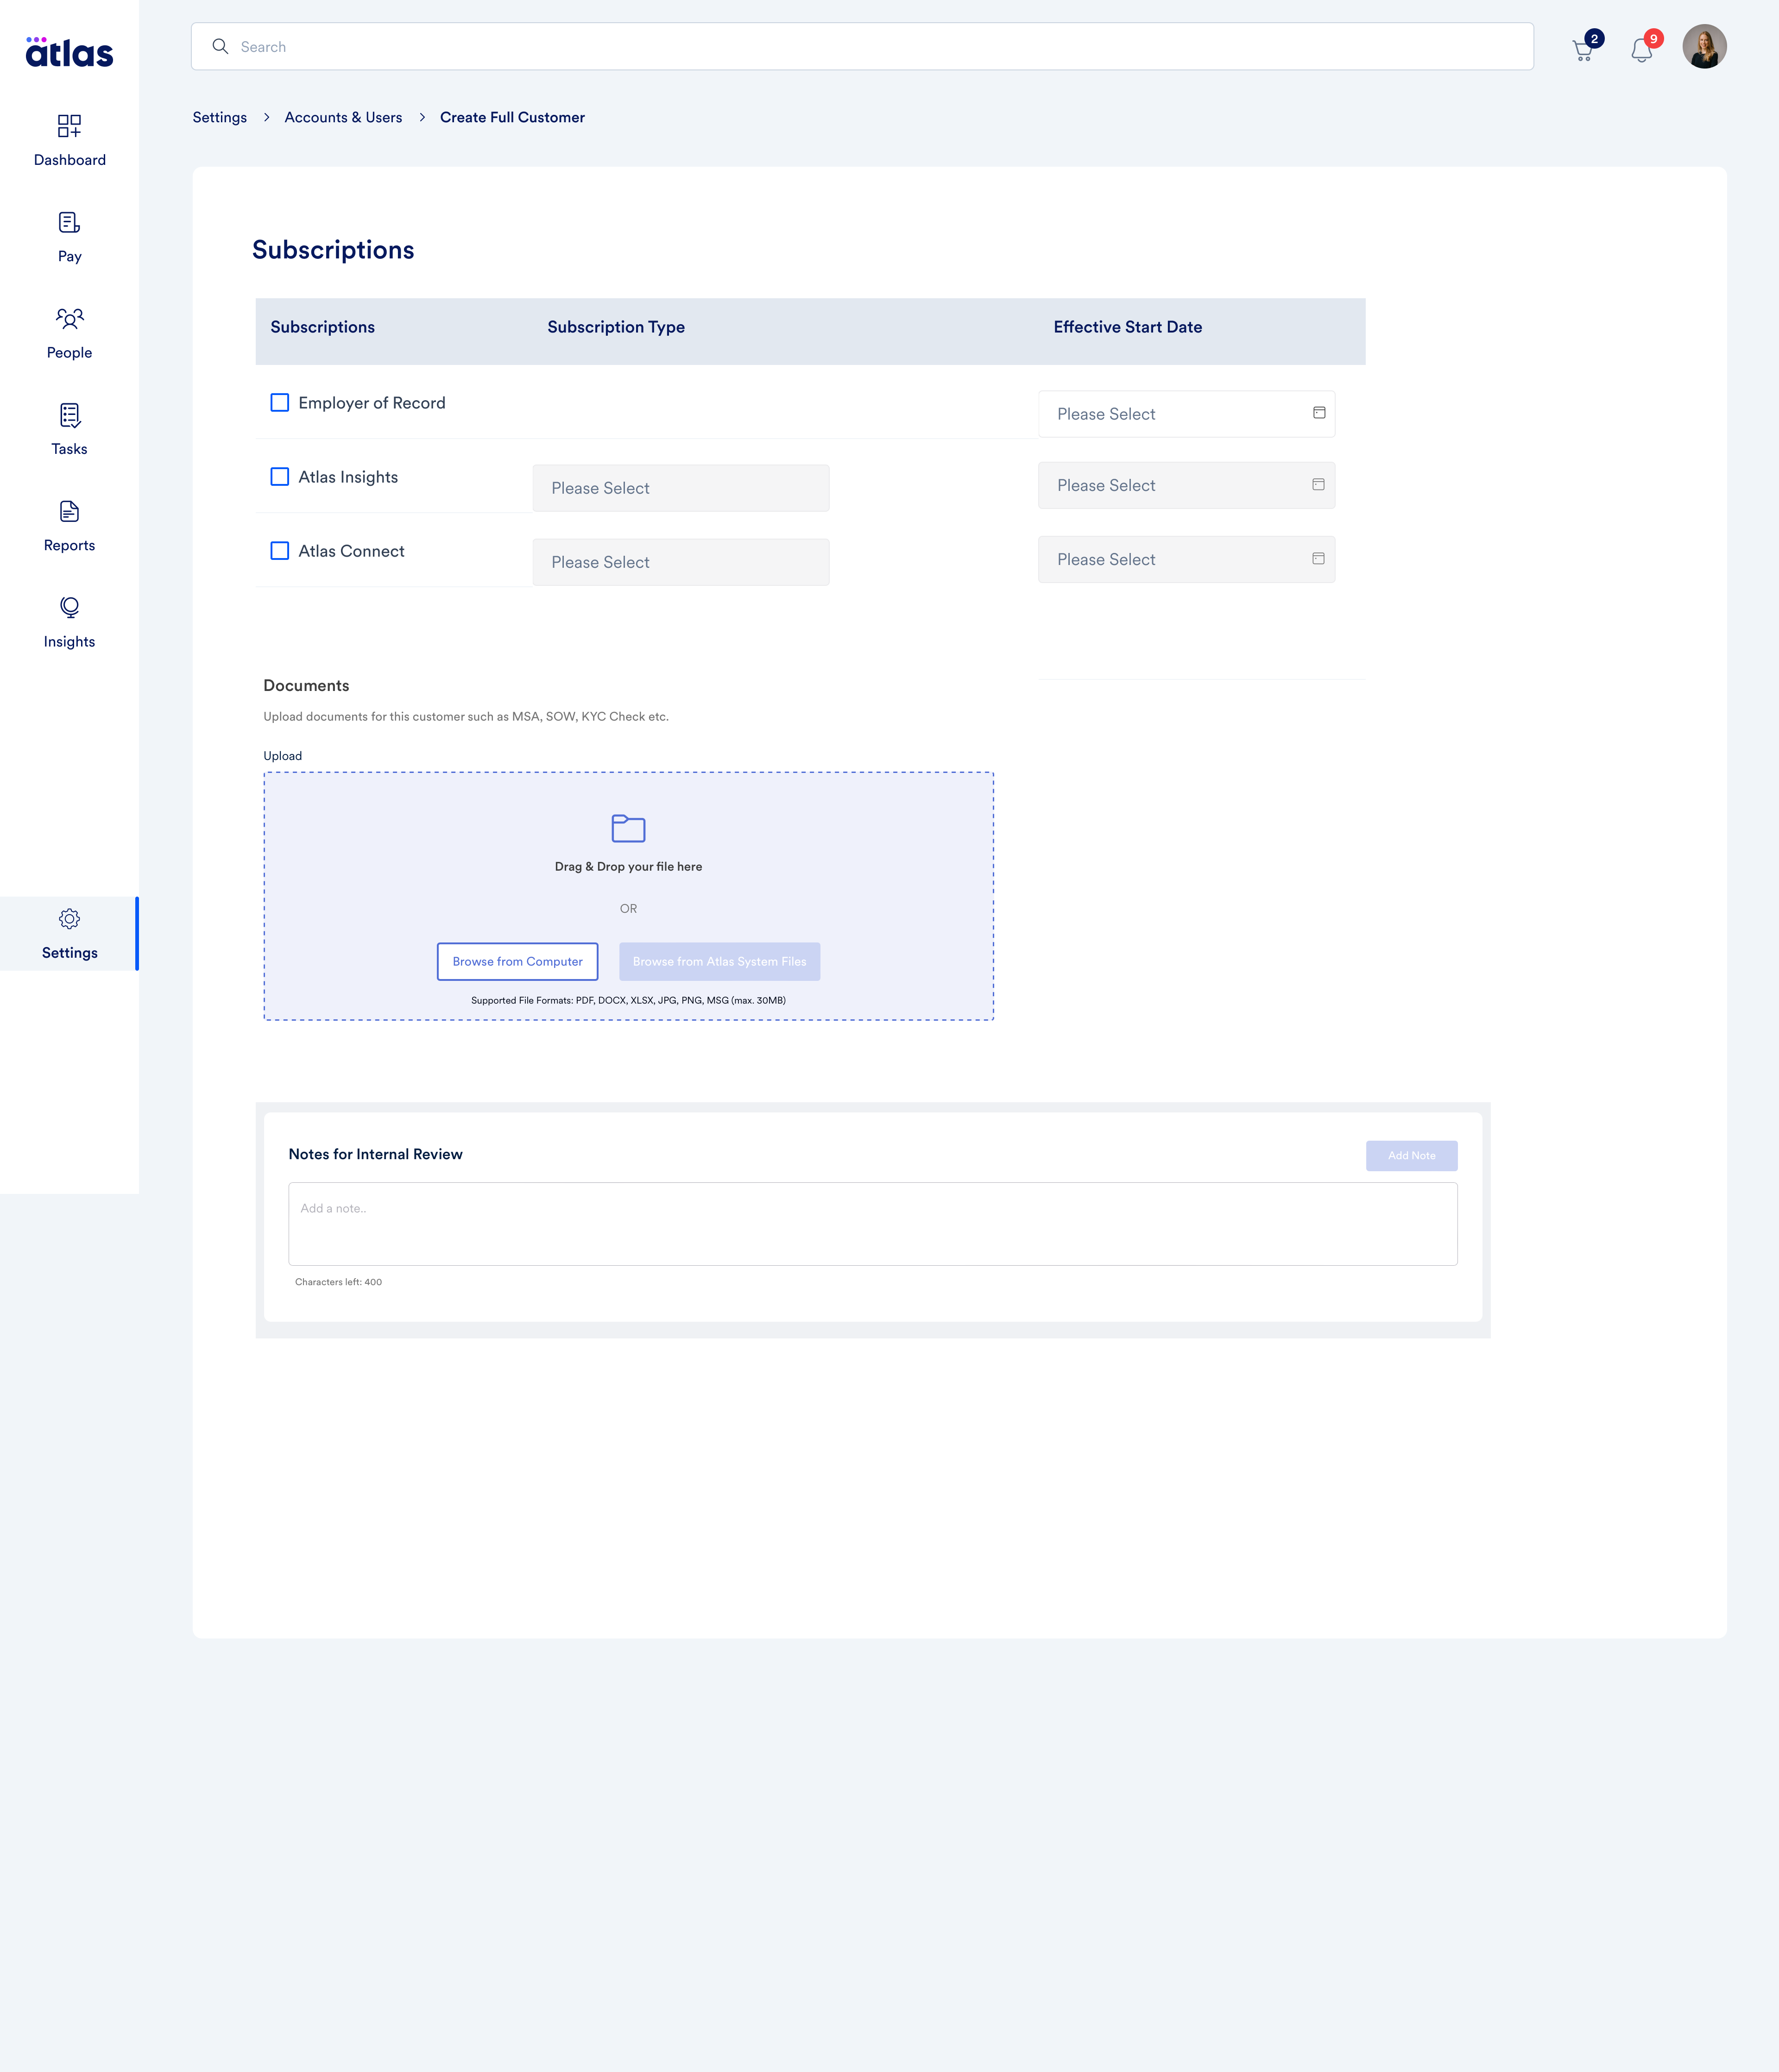Click the Effective Start Date column header
The height and width of the screenshot is (2072, 1779).
[x=1128, y=327]
